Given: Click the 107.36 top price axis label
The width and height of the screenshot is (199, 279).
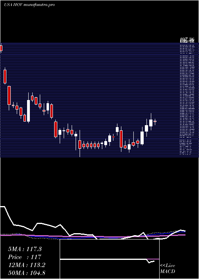Looking at the screenshot, I should (187, 40).
